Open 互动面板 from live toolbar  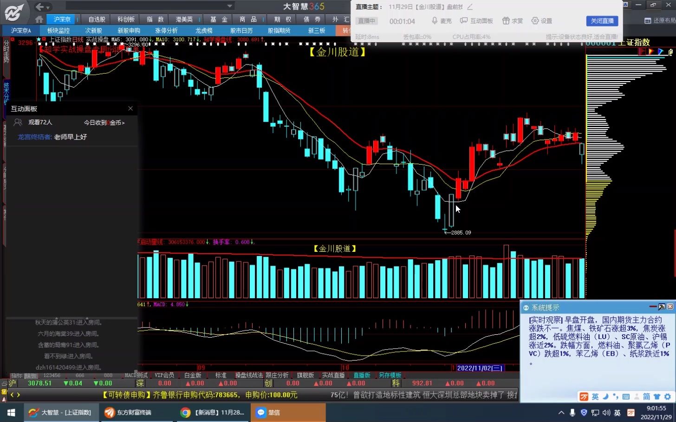click(476, 21)
